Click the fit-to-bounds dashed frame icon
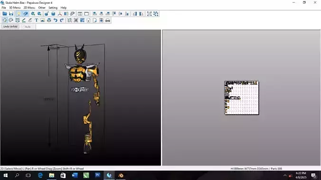The width and height of the screenshot is (321, 180). 149,14
